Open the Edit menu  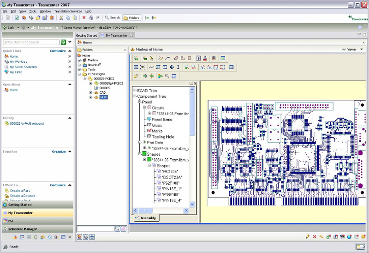coord(13,11)
